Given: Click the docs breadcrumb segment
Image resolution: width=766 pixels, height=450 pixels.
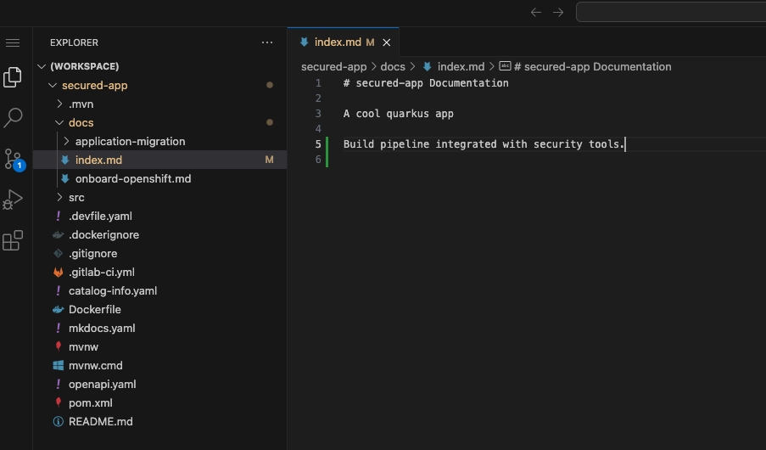Looking at the screenshot, I should (x=392, y=66).
